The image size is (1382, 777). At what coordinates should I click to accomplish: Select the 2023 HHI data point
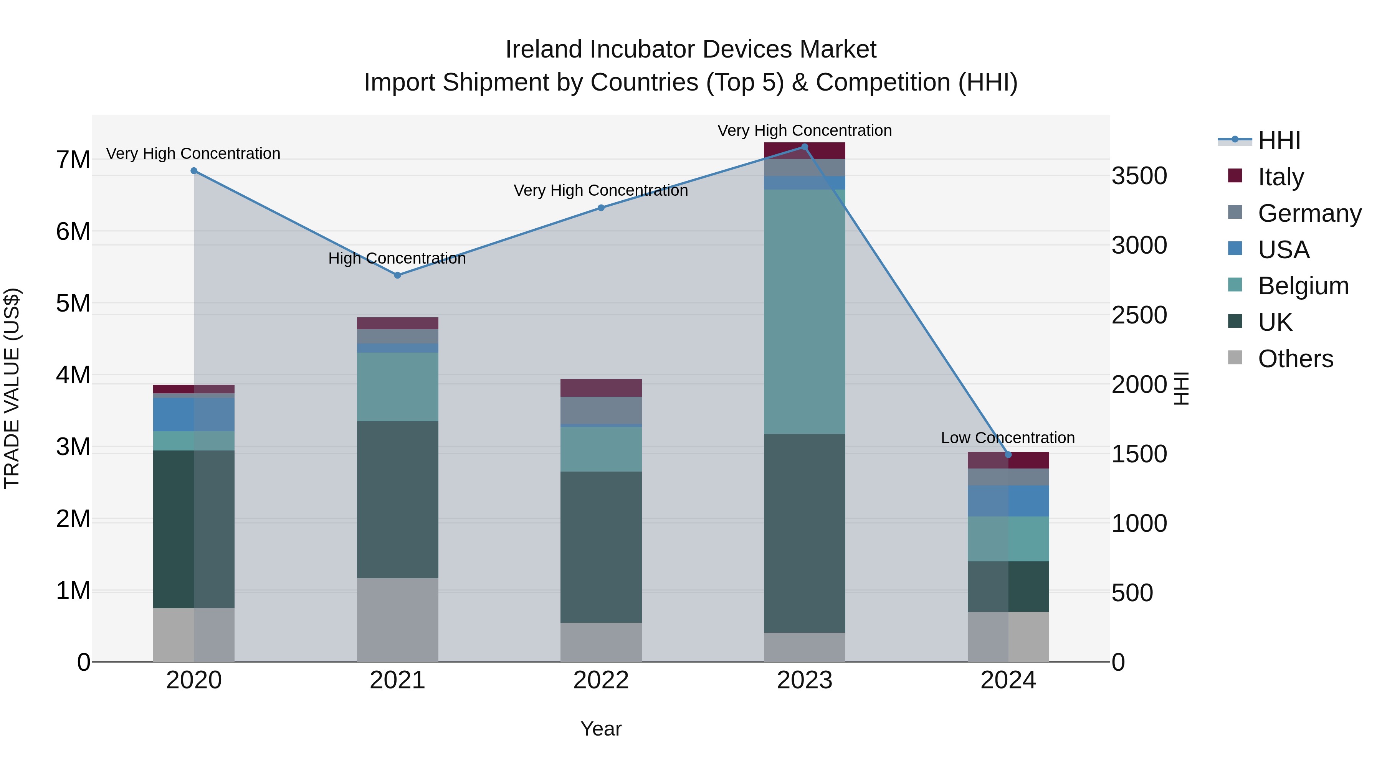click(804, 147)
